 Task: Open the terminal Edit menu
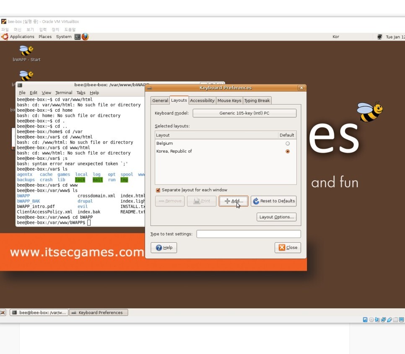pyautogui.click(x=34, y=92)
